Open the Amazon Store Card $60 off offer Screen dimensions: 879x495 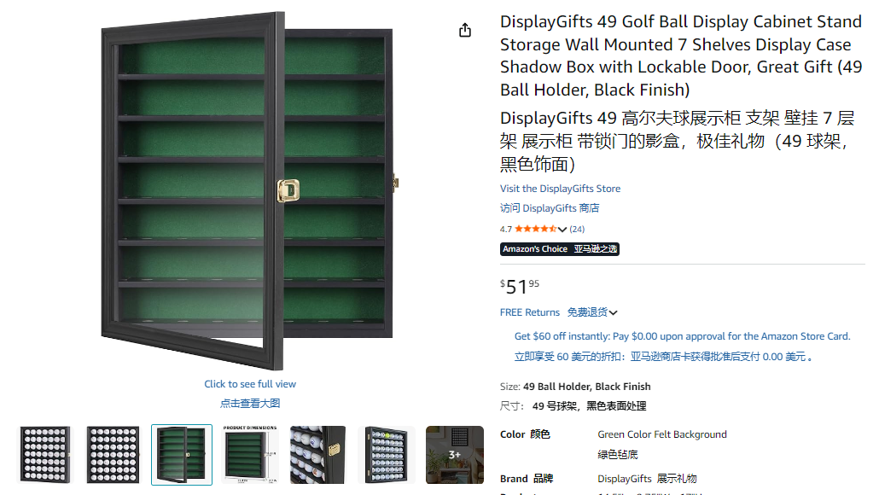tap(682, 336)
